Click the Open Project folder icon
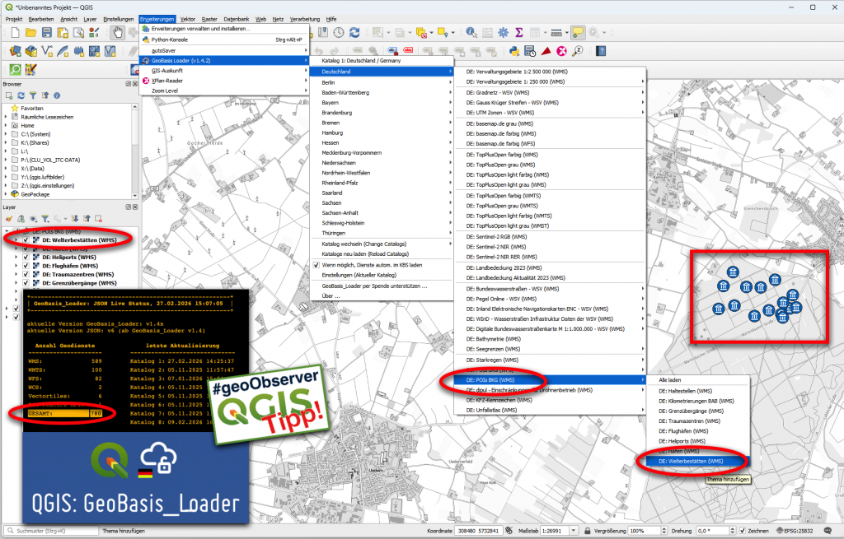Screen dimensions: 844x539 point(30,32)
